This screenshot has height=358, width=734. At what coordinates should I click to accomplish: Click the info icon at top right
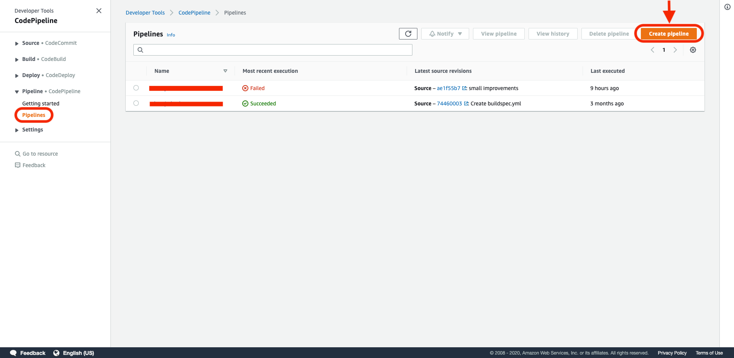pos(727,7)
